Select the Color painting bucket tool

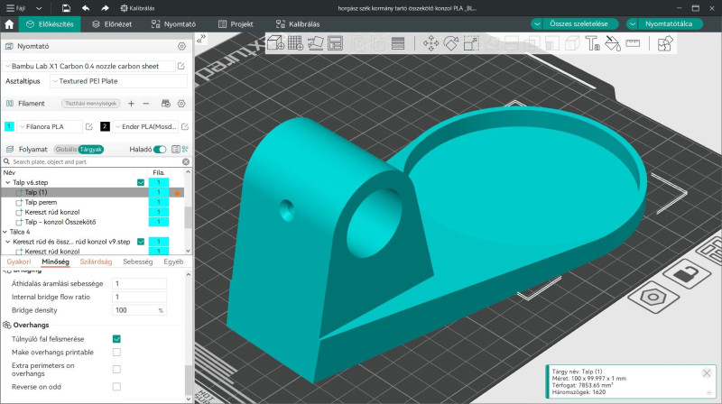point(613,43)
